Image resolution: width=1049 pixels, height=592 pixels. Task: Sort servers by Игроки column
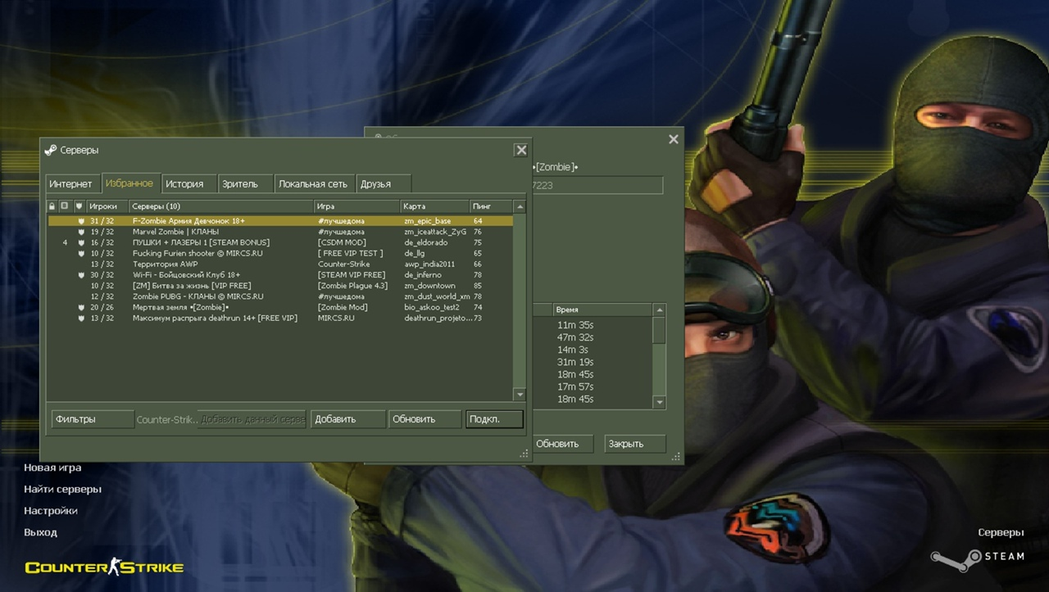[107, 206]
